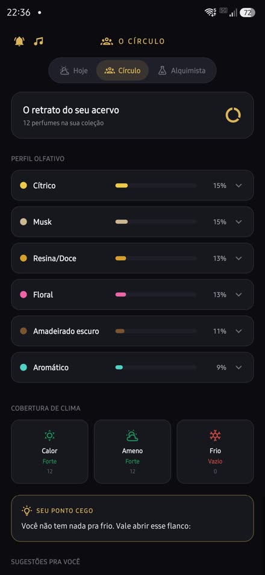The width and height of the screenshot is (265, 575).
Task: Select the Círculo tab
Action: 122,71
